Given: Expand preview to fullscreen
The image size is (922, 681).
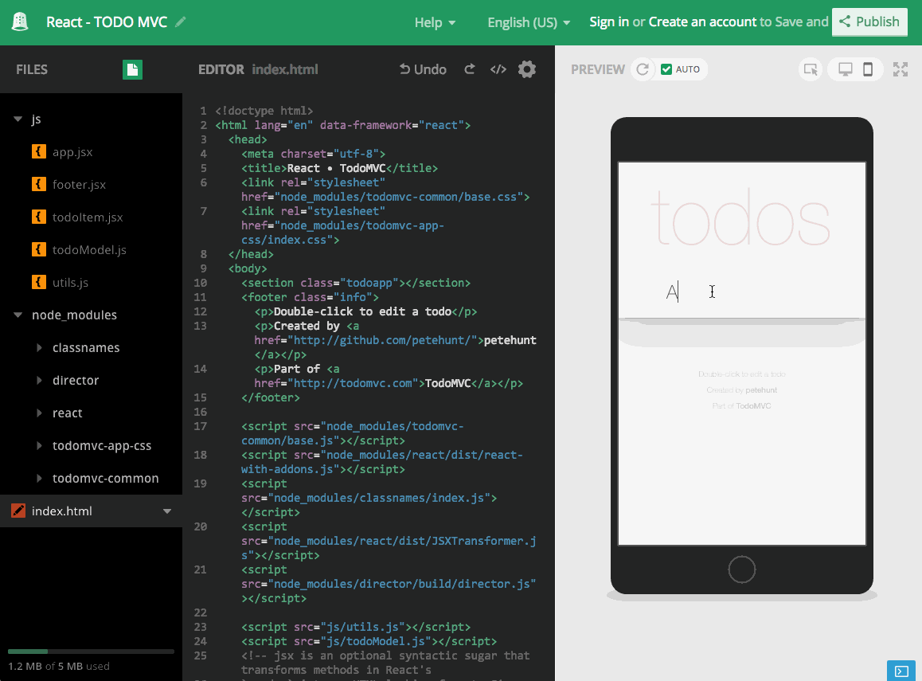Looking at the screenshot, I should pos(901,69).
